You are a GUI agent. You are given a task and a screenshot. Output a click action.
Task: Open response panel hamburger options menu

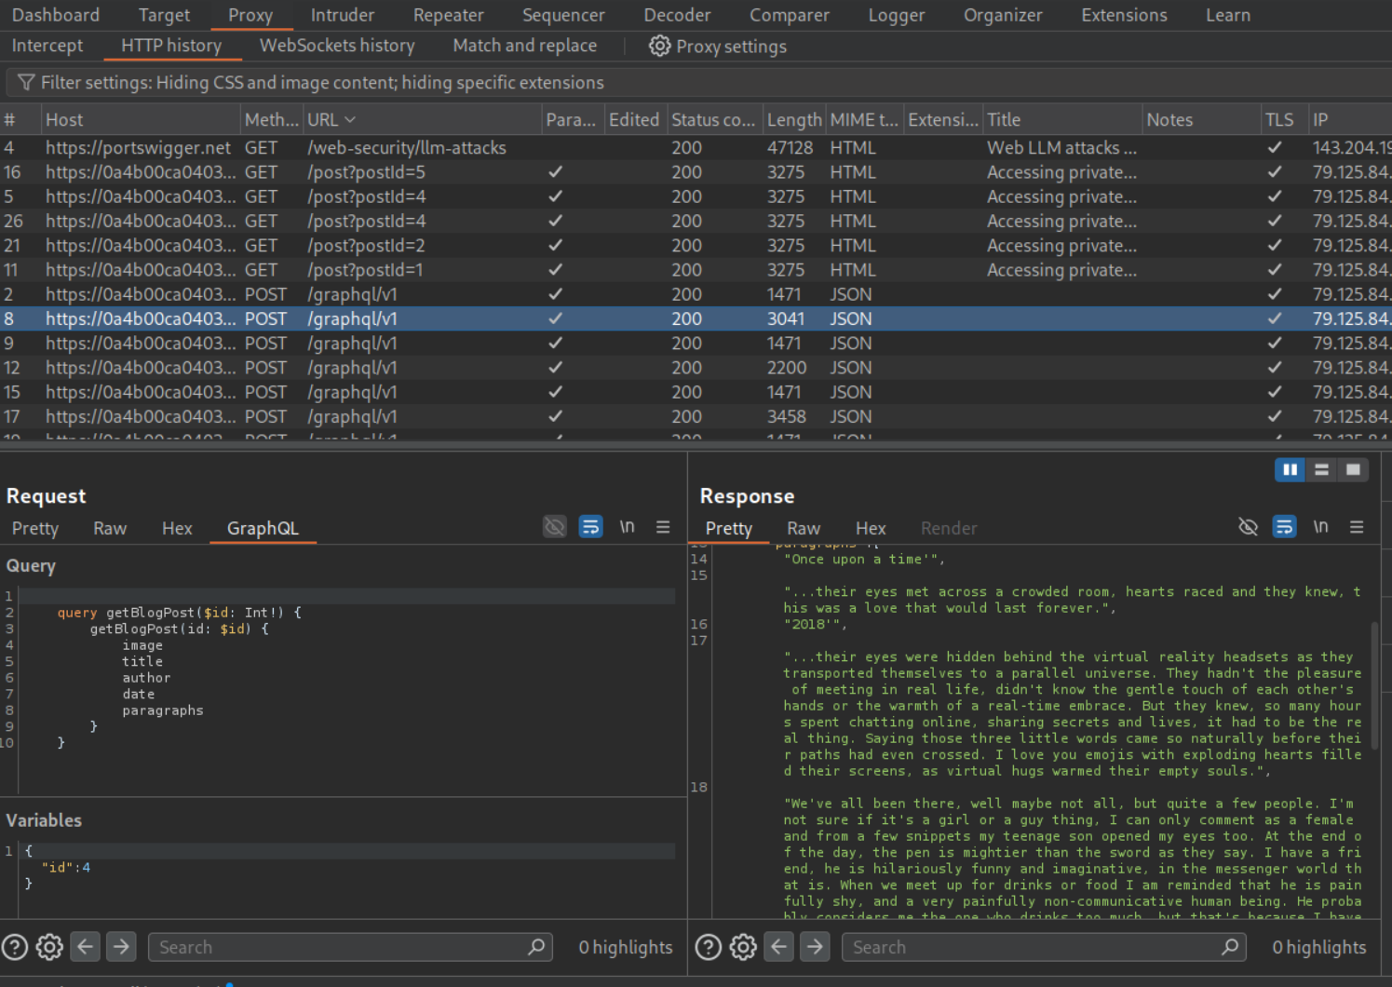pyautogui.click(x=1357, y=527)
